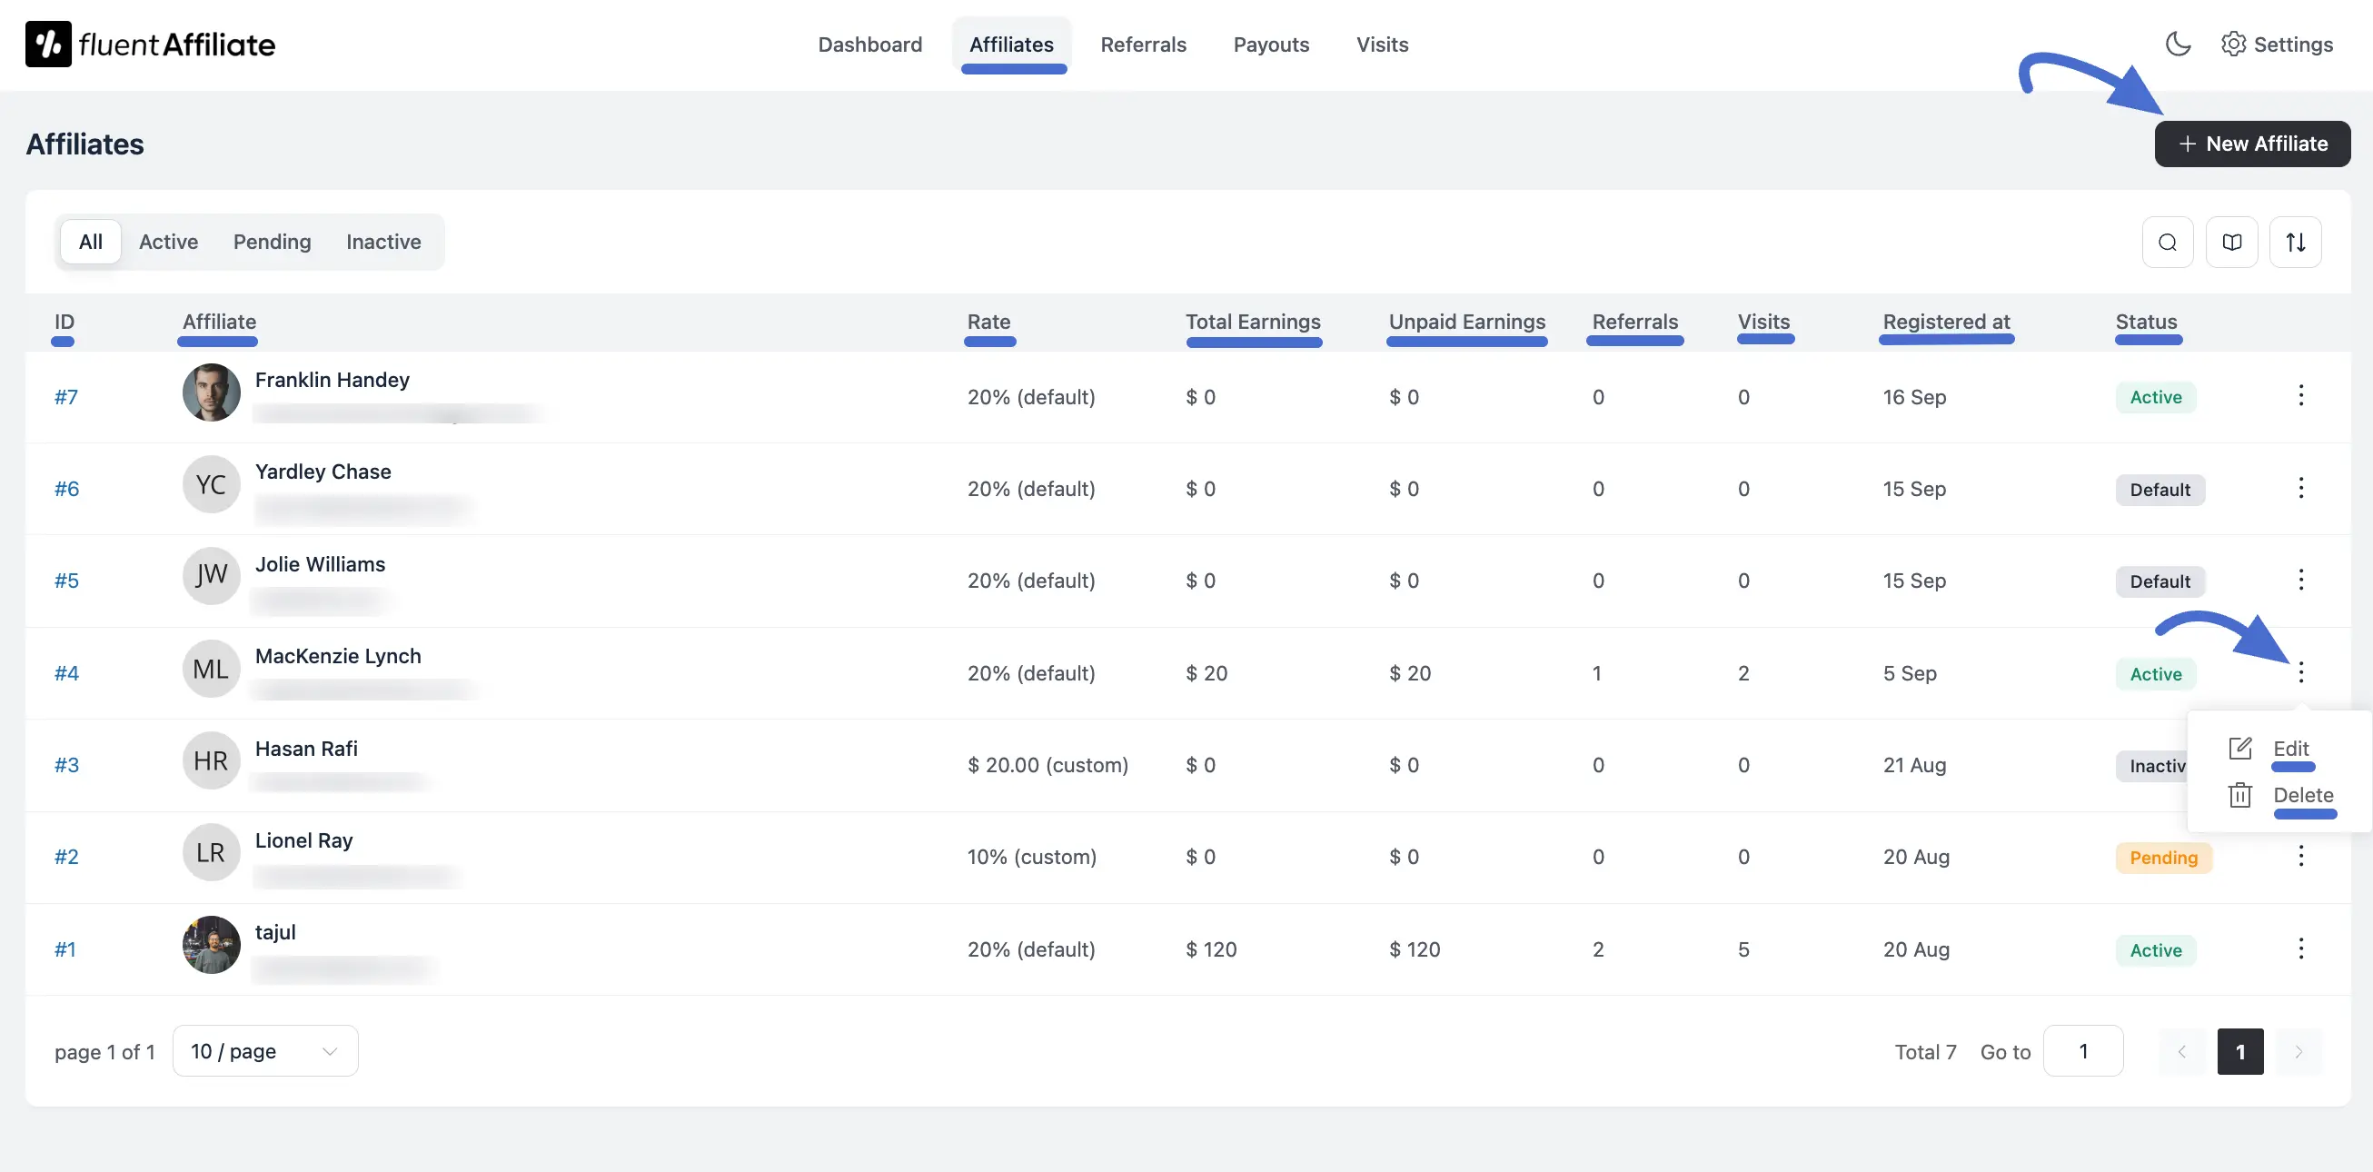
Task: Open Franklin Handey's three-dot actions menu
Action: point(2301,396)
